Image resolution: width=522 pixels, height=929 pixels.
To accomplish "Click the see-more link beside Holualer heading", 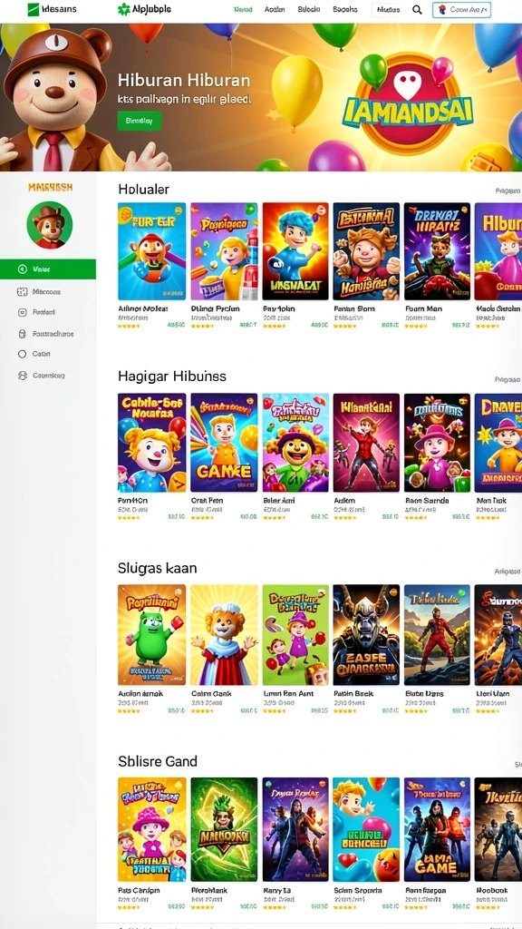I will point(507,191).
